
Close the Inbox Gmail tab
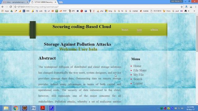[28, 2]
